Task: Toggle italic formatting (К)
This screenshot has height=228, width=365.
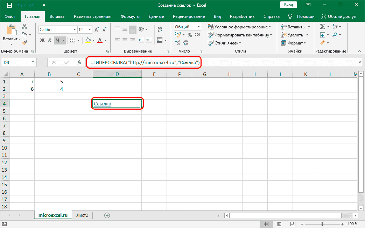Action: 50,40
